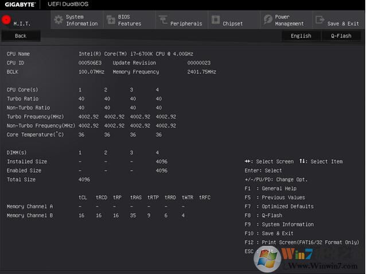Image resolution: width=367 pixels, height=274 pixels.
Task: Select the CPU ID value 000506E3
Action: click(x=90, y=63)
